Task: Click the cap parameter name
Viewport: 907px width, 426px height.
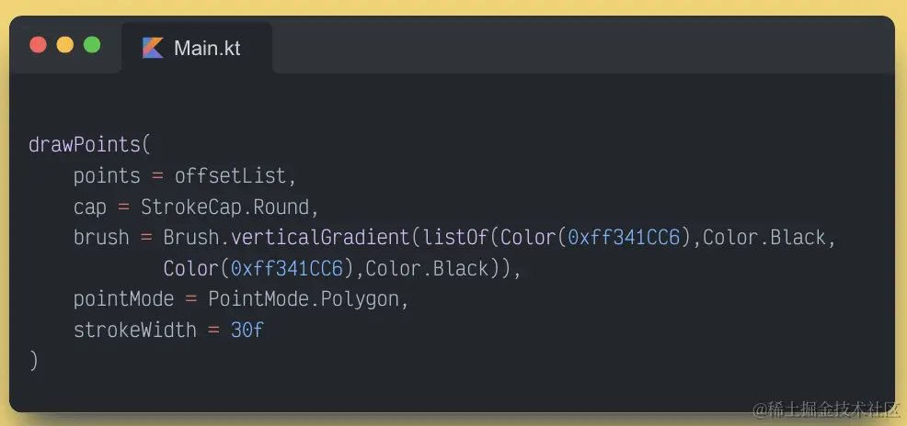Action: pos(89,207)
